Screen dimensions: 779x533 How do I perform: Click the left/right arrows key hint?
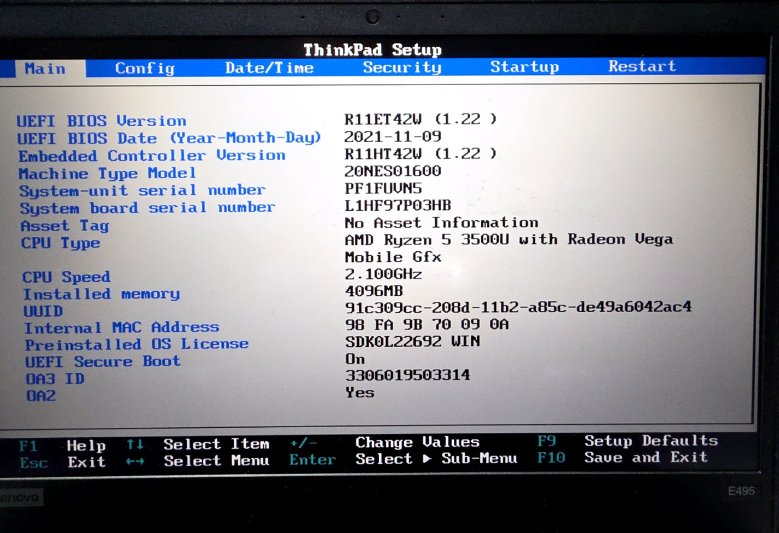pos(135,461)
